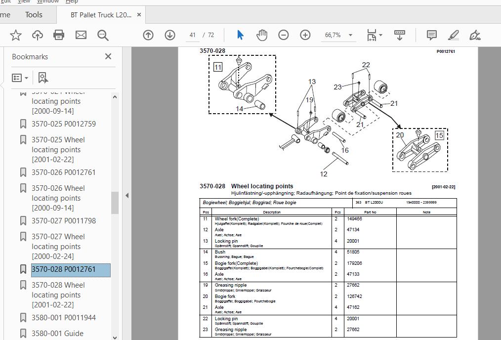The image size is (501, 340).
Task: Select the highlight text pen
Action: 454,35
